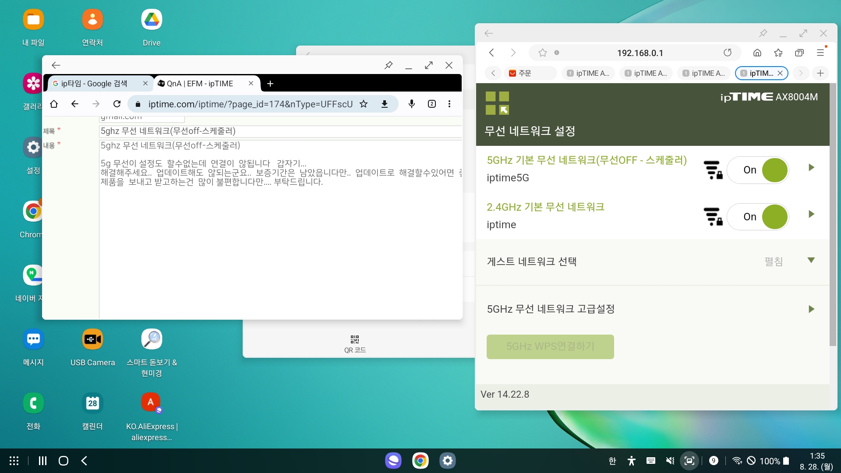Open Chrome's three-dot menu
Image resolution: width=841 pixels, height=473 pixels.
449,104
